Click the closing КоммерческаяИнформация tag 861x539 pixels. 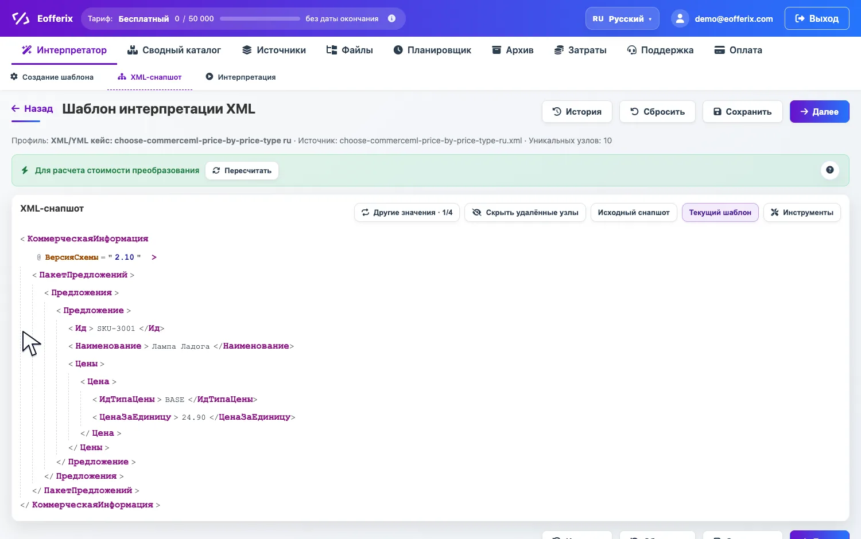click(x=92, y=505)
